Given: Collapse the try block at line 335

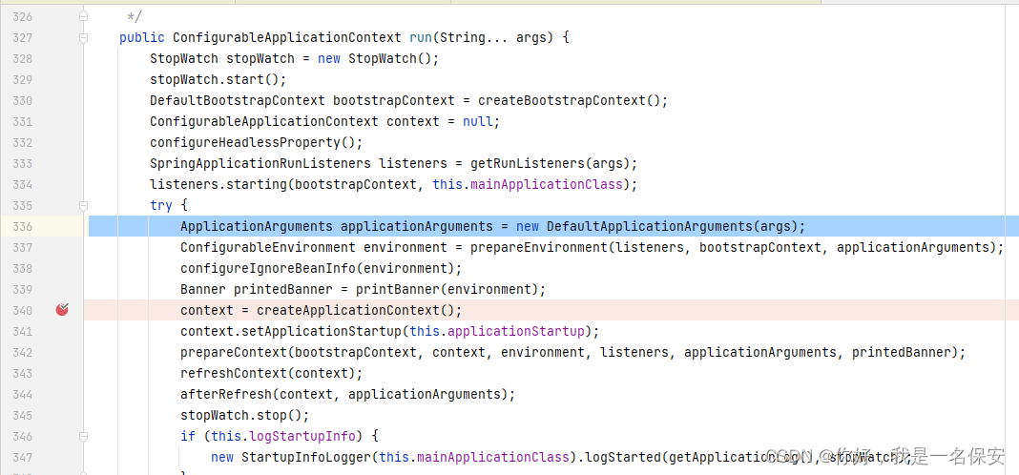Looking at the screenshot, I should (x=83, y=206).
